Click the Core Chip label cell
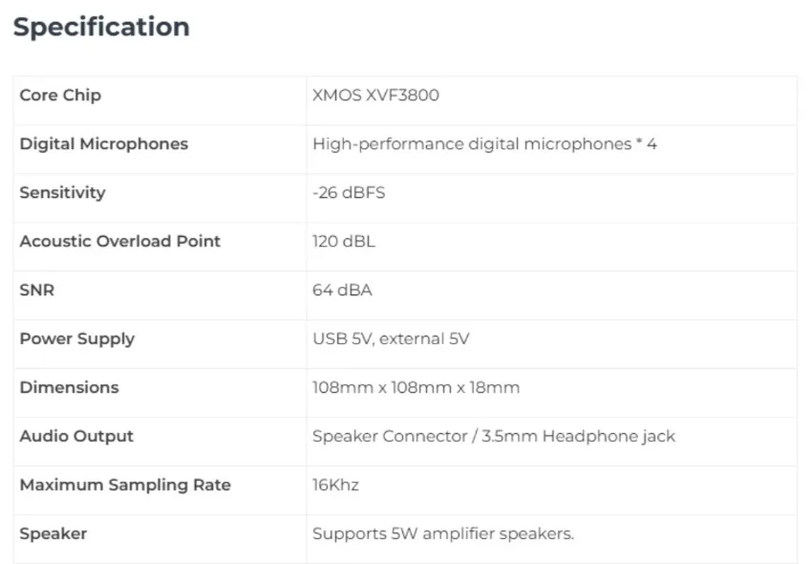 click(60, 96)
